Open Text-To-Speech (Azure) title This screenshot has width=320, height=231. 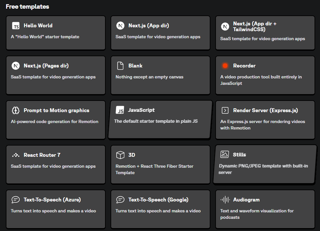coord(52,200)
